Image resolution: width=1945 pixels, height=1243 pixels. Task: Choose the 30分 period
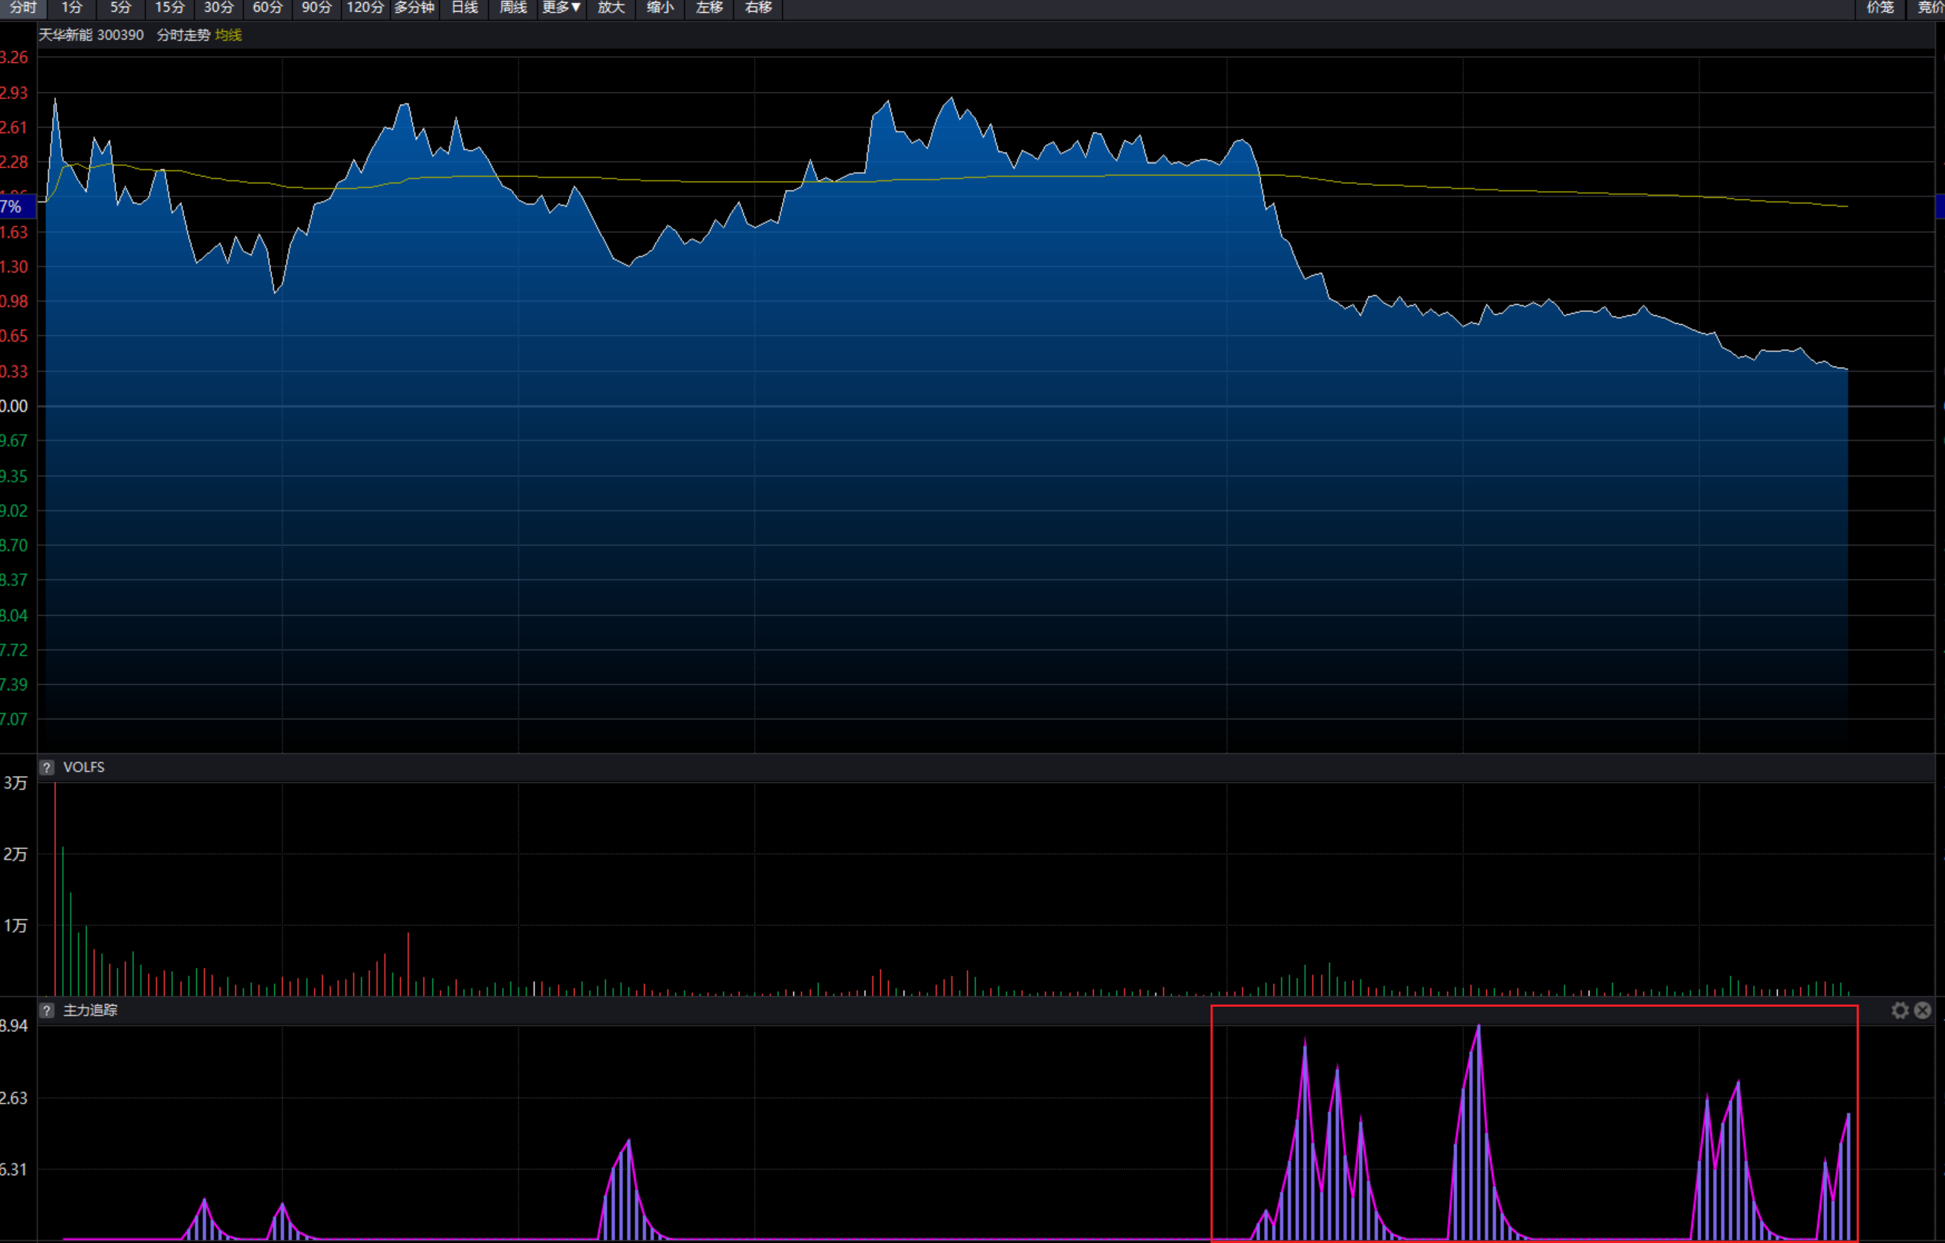click(x=218, y=8)
